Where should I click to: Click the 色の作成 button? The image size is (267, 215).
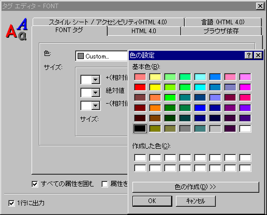(196, 187)
